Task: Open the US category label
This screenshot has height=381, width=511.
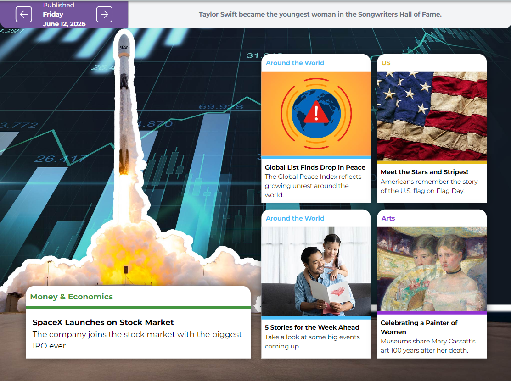Action: point(386,63)
